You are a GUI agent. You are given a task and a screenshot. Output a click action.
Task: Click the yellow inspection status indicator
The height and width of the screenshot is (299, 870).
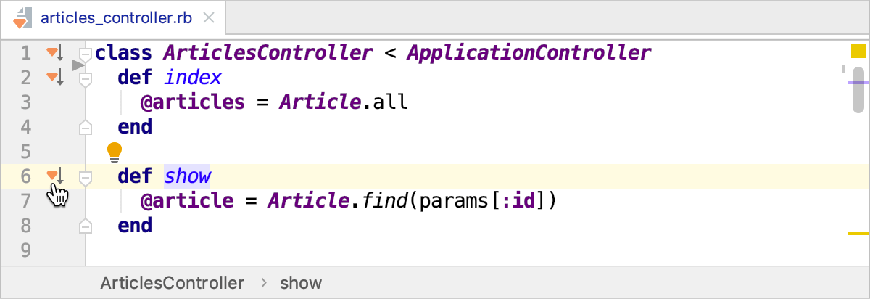pyautogui.click(x=858, y=51)
